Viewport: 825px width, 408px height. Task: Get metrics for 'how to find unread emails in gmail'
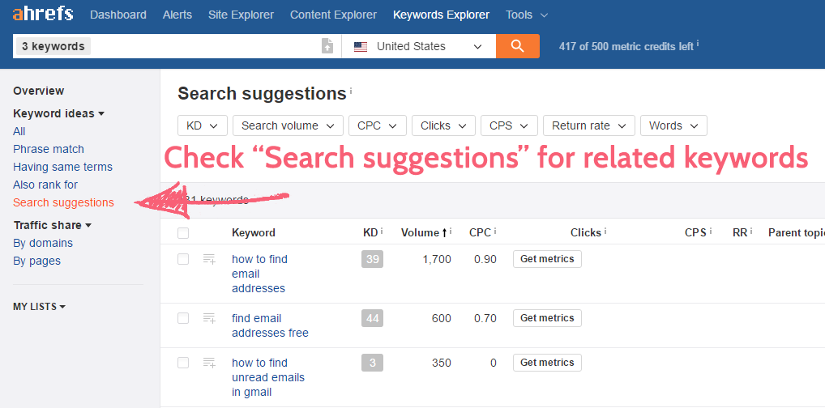(x=547, y=362)
